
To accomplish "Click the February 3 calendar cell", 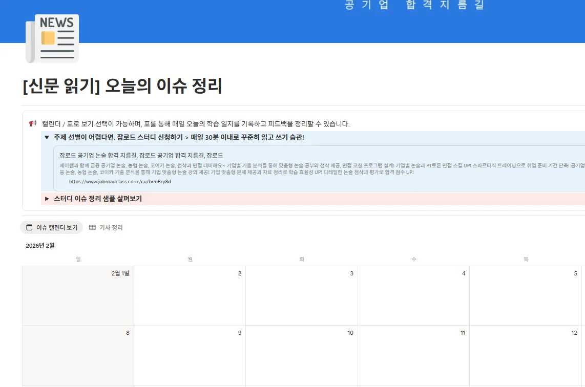I will click(302, 295).
